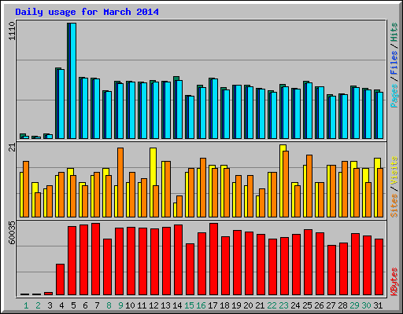Click the cyan hits bar for day 31
The width and height of the screenshot is (403, 314).
(x=380, y=115)
